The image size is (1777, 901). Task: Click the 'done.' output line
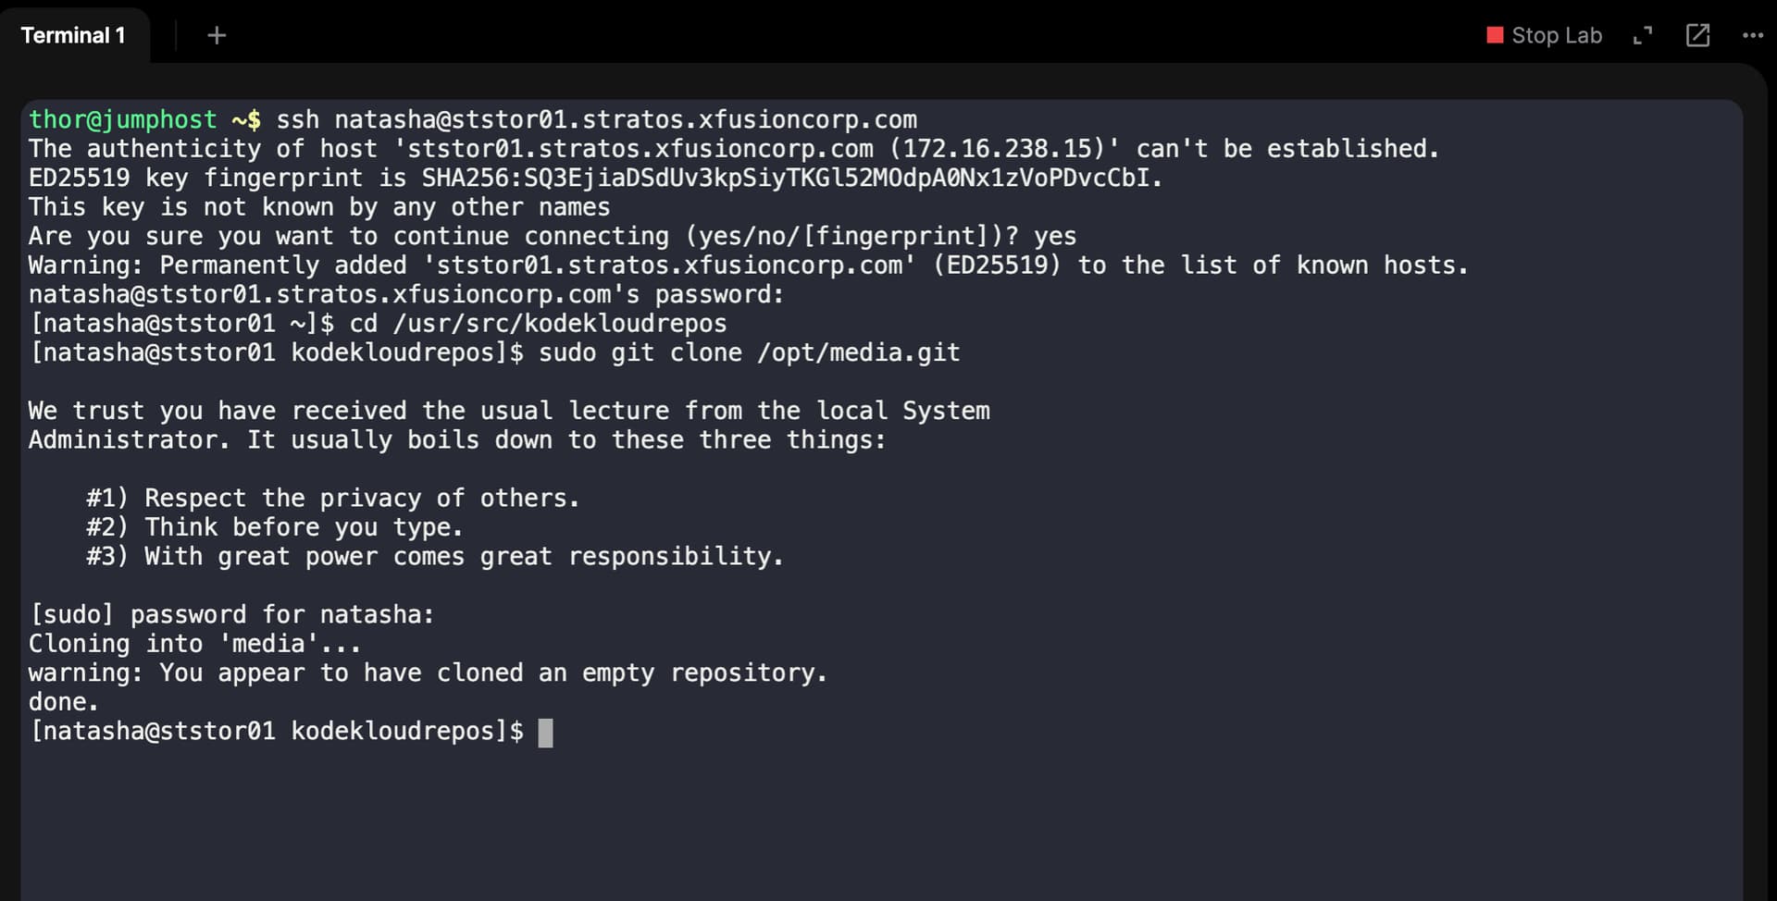click(63, 702)
